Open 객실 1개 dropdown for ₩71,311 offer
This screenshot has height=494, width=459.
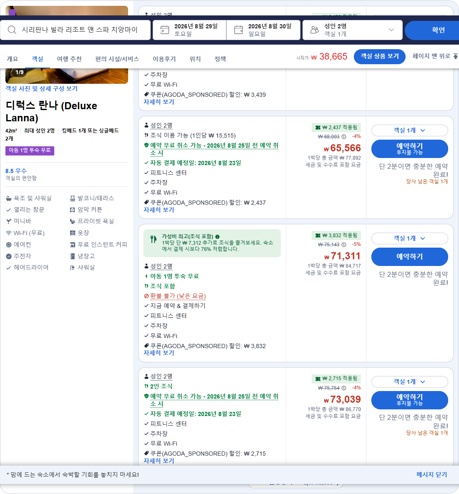coord(409,238)
